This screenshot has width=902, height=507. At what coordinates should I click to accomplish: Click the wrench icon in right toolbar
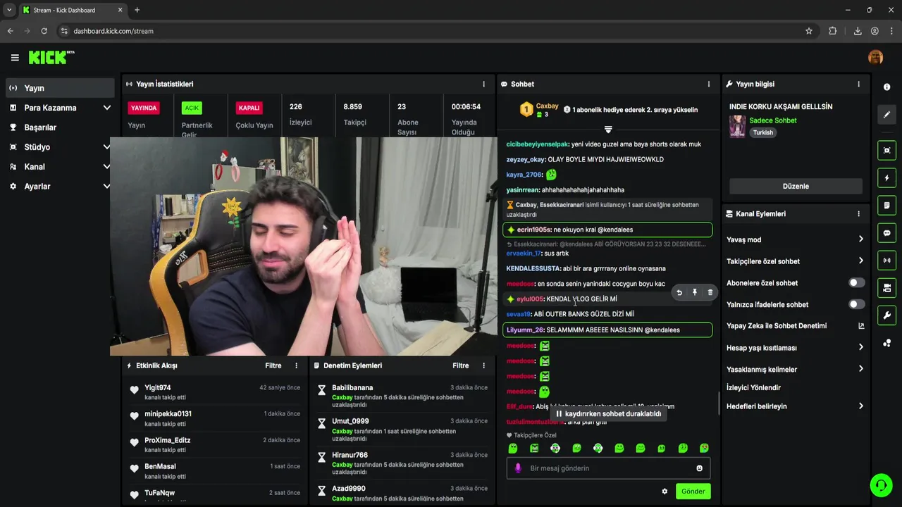pyautogui.click(x=886, y=315)
